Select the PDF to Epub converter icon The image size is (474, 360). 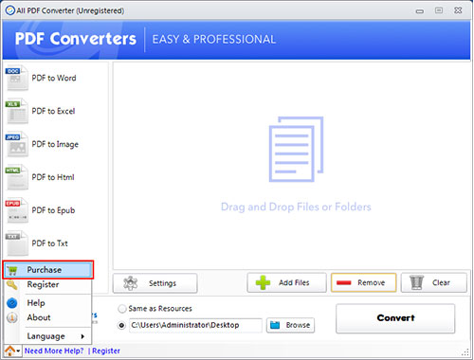coord(17,210)
